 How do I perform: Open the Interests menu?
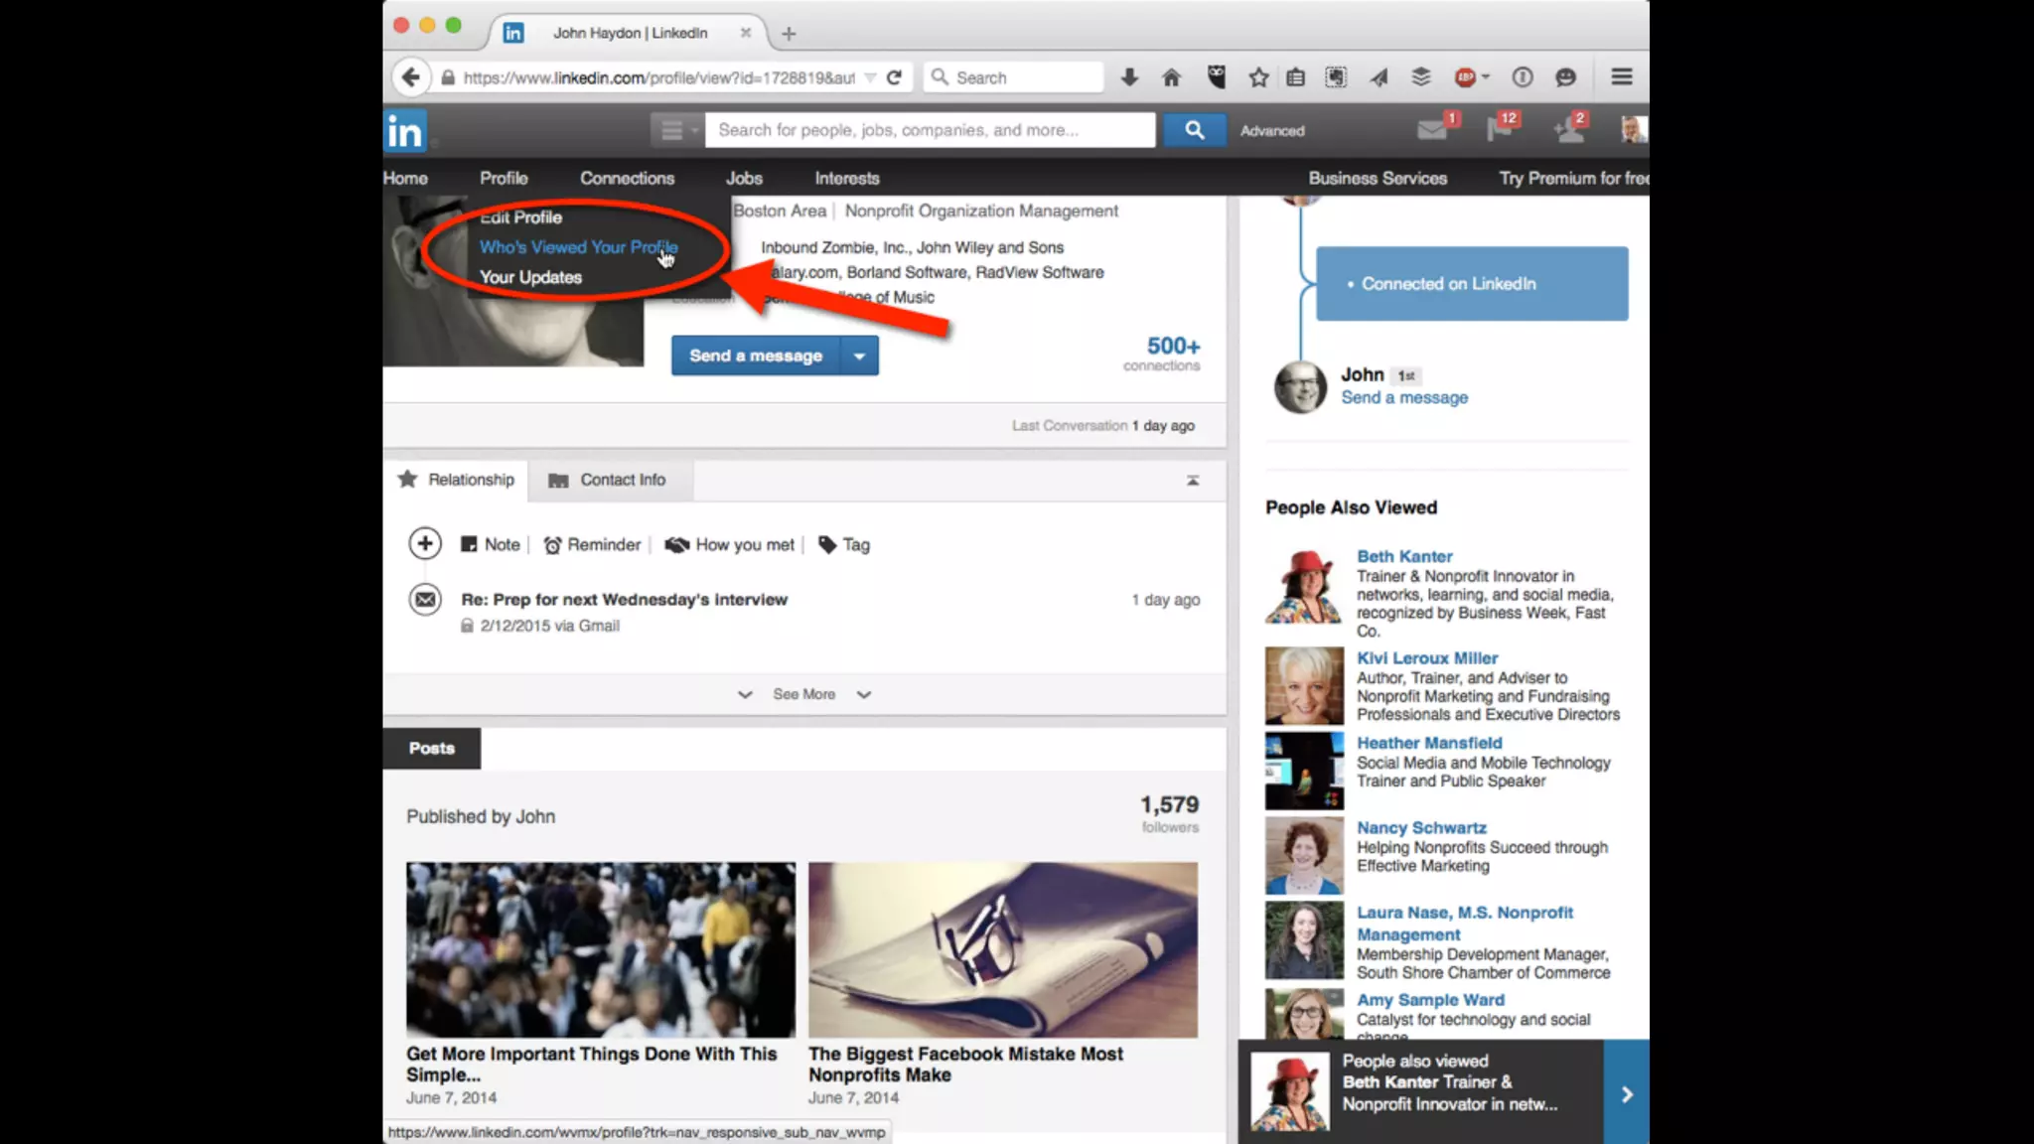(847, 179)
